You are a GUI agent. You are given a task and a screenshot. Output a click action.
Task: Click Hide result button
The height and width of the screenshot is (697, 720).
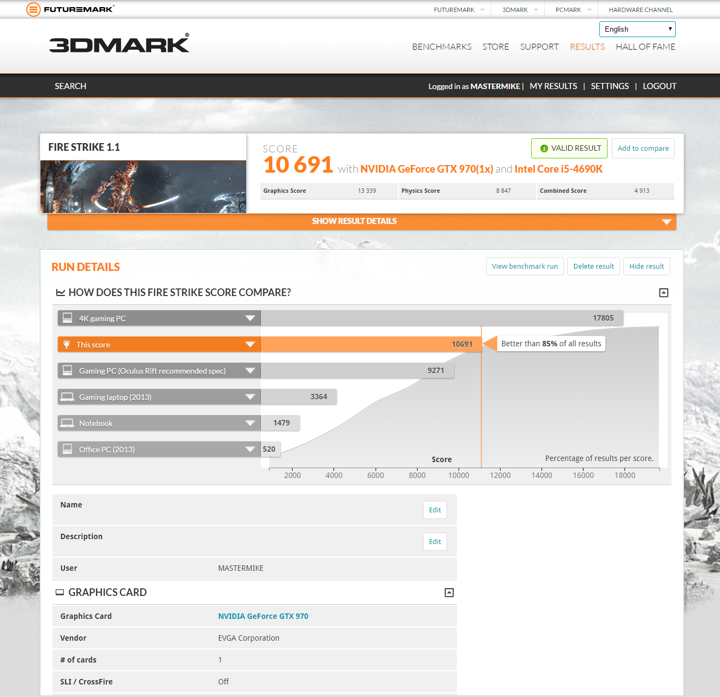click(646, 267)
